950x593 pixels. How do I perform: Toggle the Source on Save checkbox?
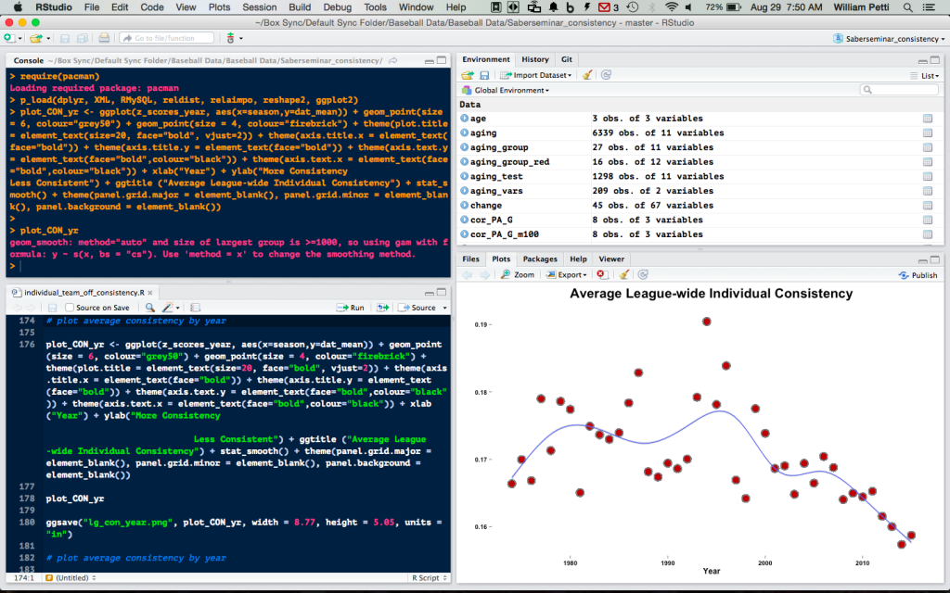70,307
